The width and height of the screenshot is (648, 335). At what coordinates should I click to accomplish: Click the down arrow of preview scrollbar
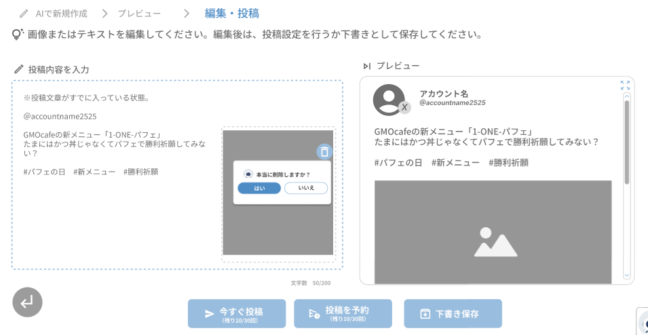[626, 276]
